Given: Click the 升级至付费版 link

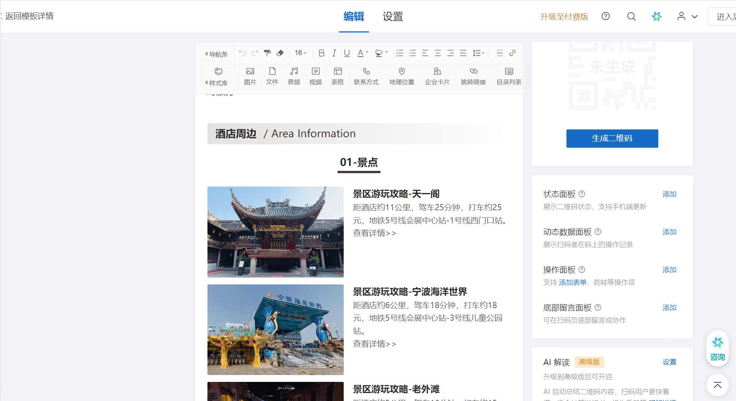Looking at the screenshot, I should pyautogui.click(x=564, y=17).
